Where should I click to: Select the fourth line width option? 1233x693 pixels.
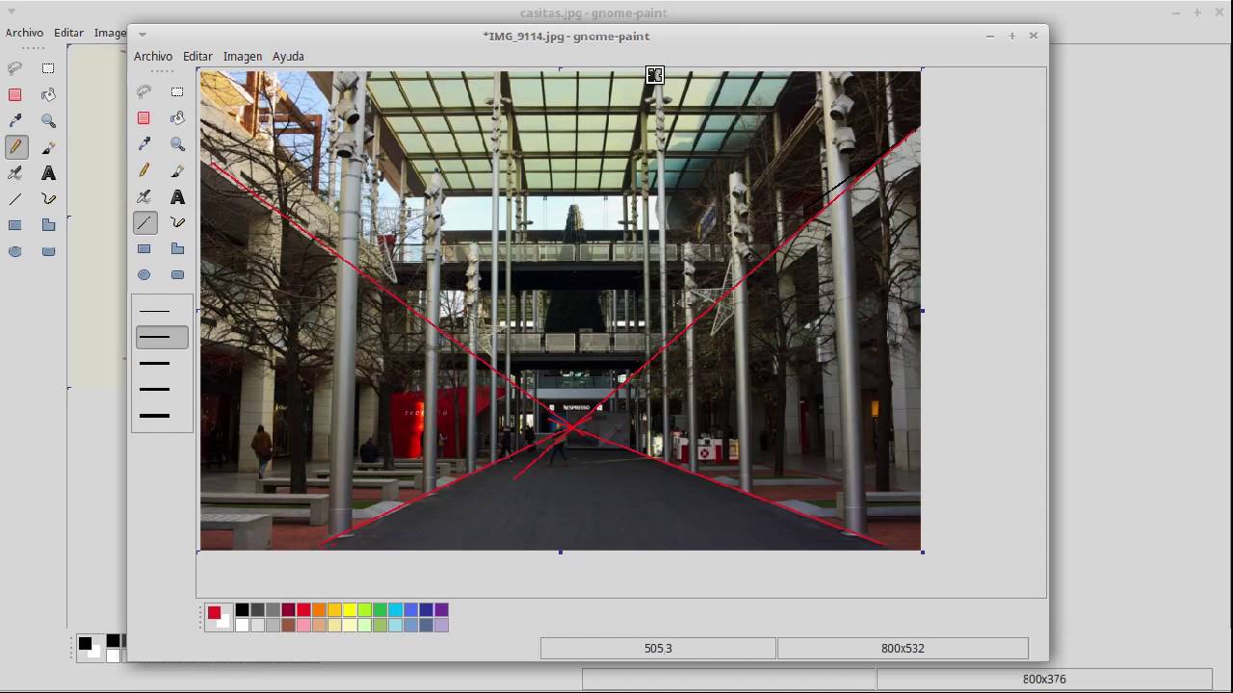click(x=162, y=389)
